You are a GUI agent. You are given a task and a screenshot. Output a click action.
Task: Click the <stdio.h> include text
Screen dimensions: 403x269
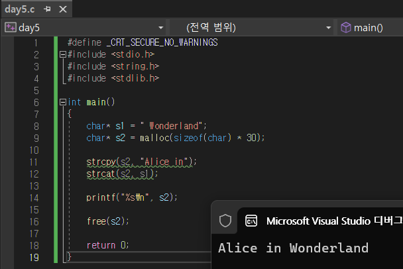(x=133, y=54)
